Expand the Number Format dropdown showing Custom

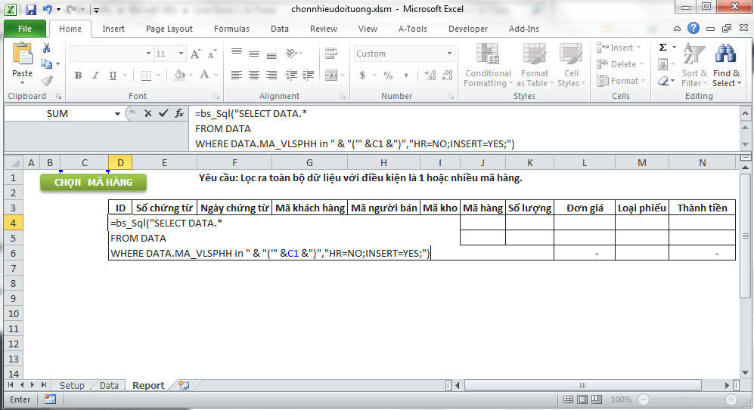tap(449, 54)
